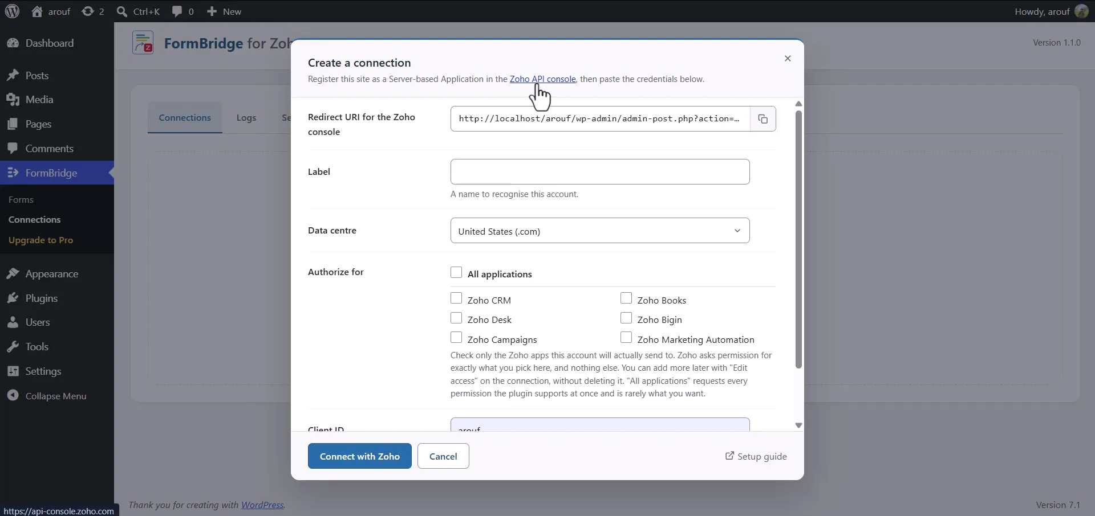Screen dimensions: 1095x516
Task: Click the user avatar next to Howdy
Action: (x=1081, y=11)
